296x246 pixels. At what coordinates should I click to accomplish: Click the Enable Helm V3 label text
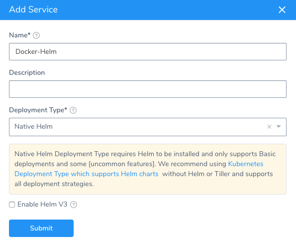[42, 205]
